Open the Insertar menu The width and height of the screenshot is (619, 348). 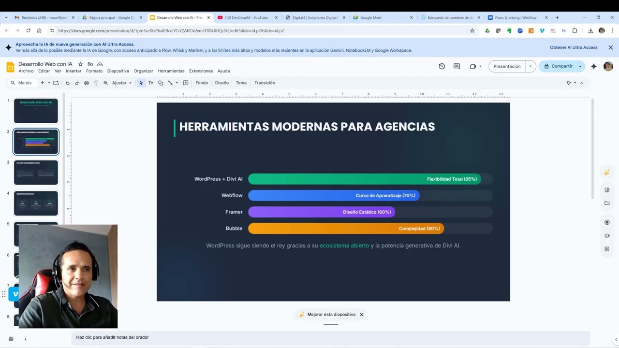[x=74, y=71]
